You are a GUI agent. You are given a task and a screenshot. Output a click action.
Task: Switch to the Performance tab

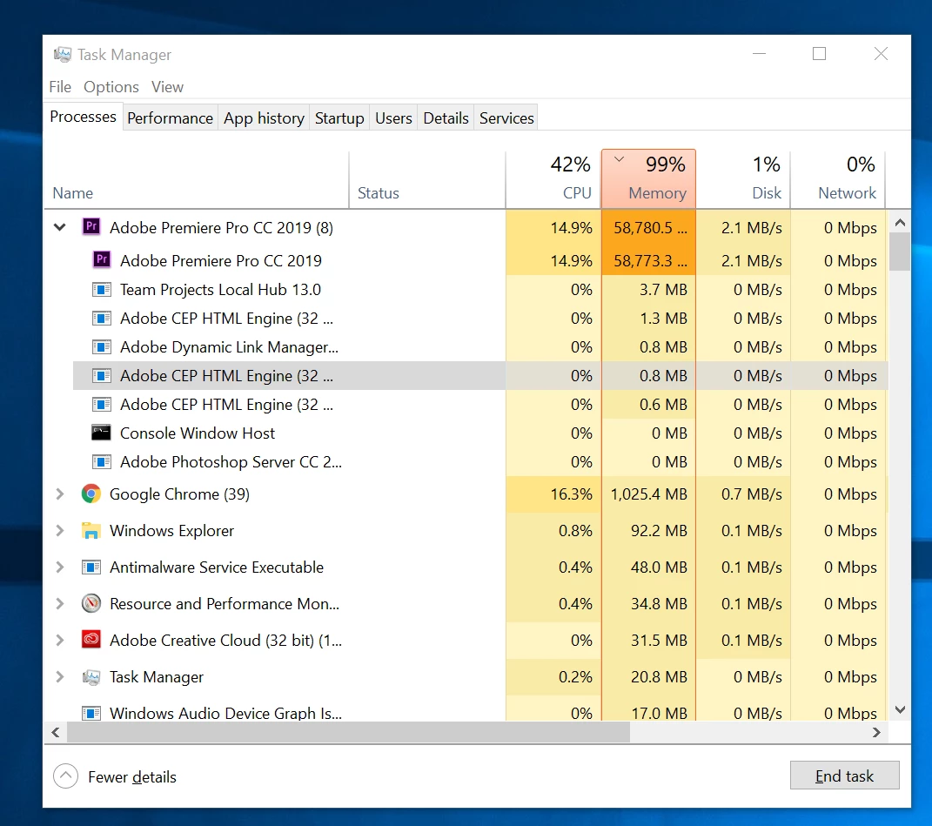pyautogui.click(x=170, y=118)
